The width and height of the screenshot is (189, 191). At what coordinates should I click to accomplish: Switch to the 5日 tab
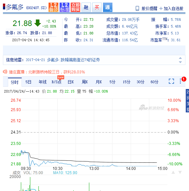pos(28,82)
